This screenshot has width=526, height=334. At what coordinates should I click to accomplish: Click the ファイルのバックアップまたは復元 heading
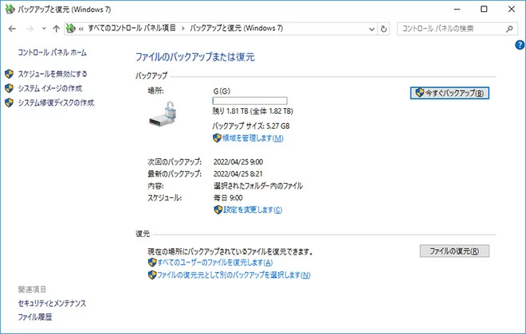pos(195,57)
